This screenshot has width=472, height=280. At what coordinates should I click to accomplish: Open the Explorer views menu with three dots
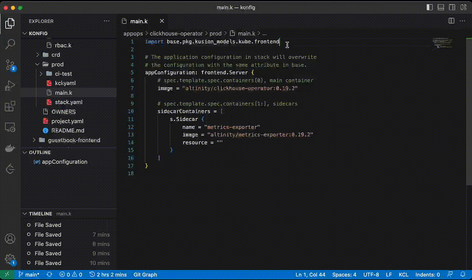106,21
